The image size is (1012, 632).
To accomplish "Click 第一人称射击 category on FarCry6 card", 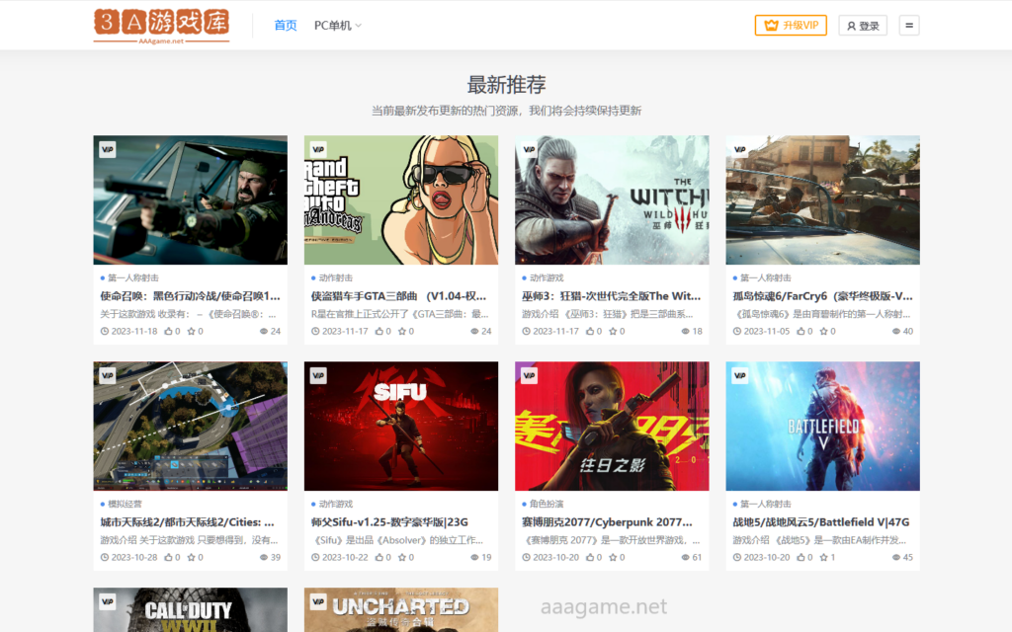I will click(766, 277).
